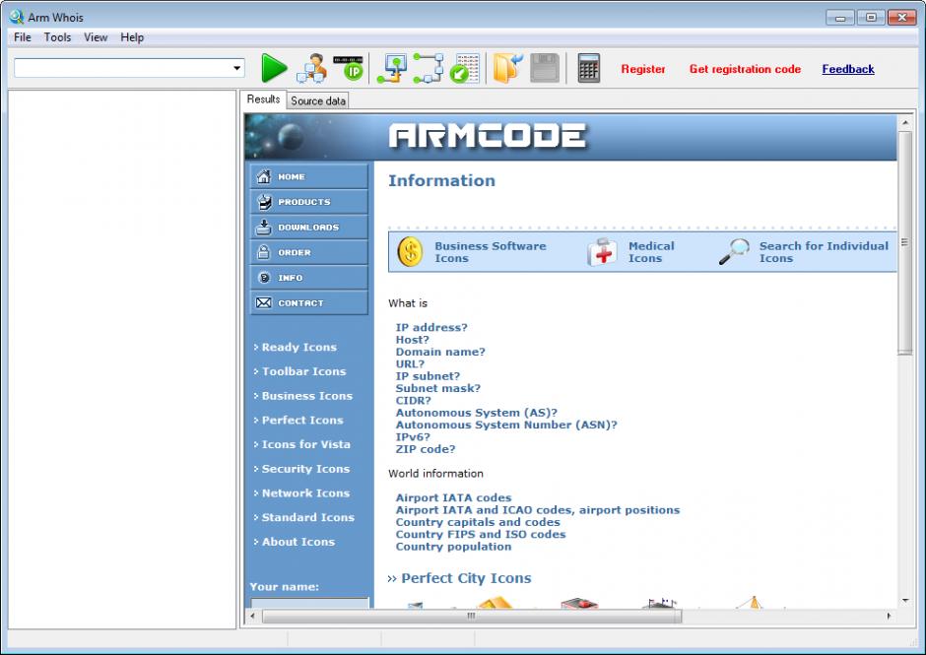Open About Icons sidebar link

(x=298, y=542)
